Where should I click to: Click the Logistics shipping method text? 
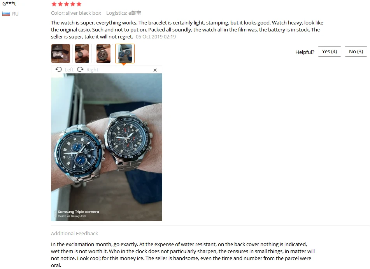pyautogui.click(x=124, y=13)
